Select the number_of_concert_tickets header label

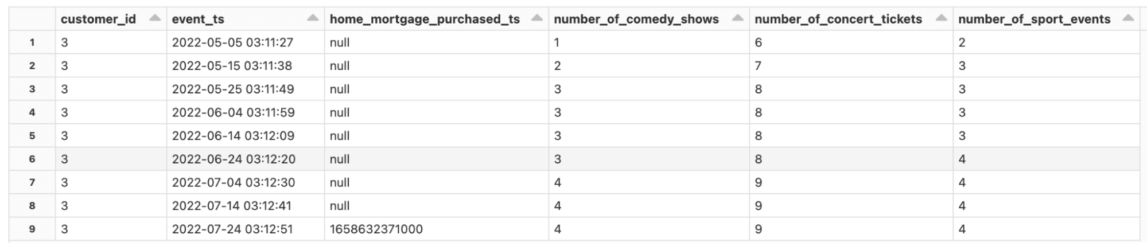(x=838, y=19)
